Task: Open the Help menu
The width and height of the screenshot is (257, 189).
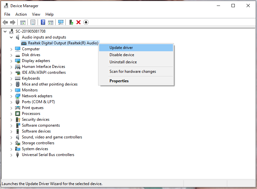Action: 49,14
